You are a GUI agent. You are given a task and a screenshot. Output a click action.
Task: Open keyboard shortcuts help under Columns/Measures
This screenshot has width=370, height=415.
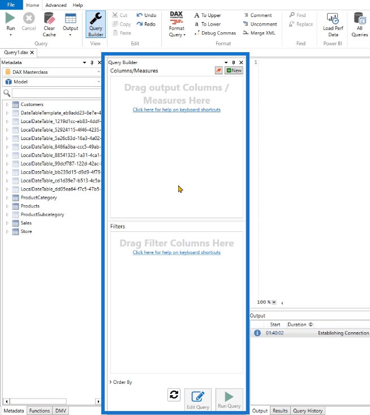(177, 109)
